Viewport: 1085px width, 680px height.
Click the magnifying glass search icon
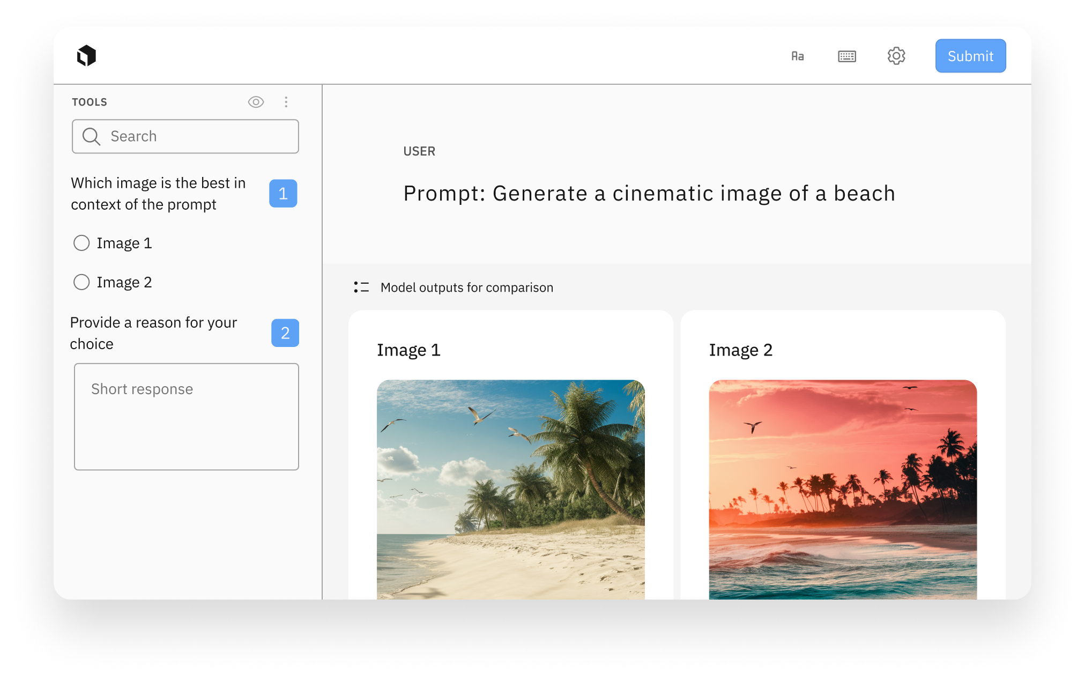click(91, 136)
